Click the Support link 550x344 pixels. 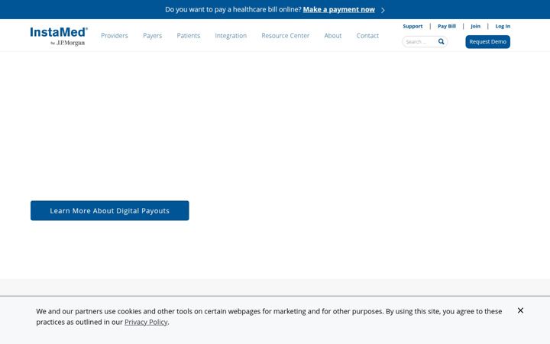412,26
